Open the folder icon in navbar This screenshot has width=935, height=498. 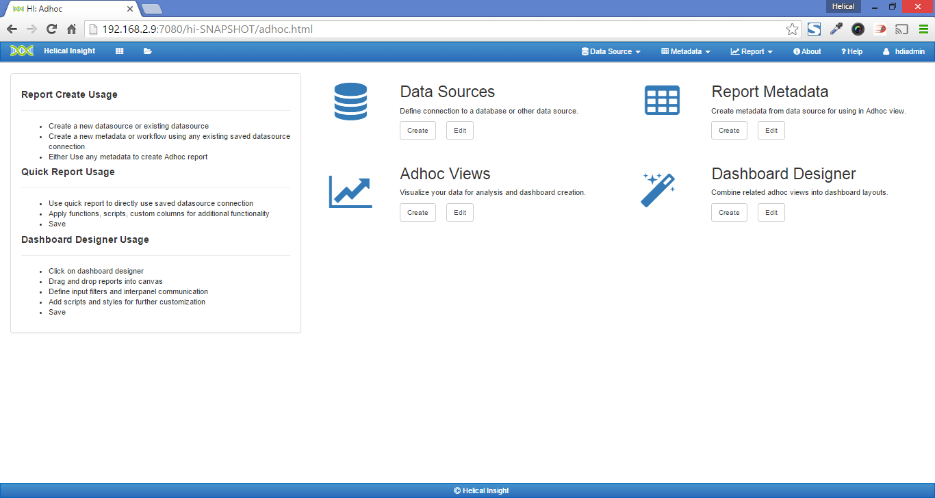click(148, 51)
